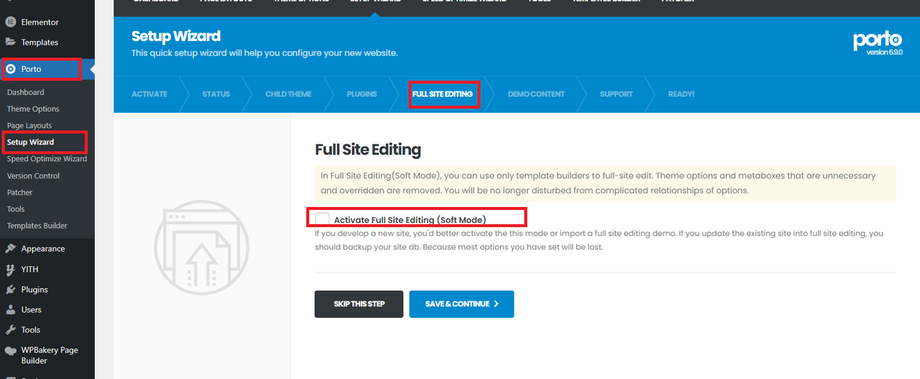Viewport: 920px width, 379px height.
Task: Select the Full Site Editing wizard step
Action: pos(443,94)
